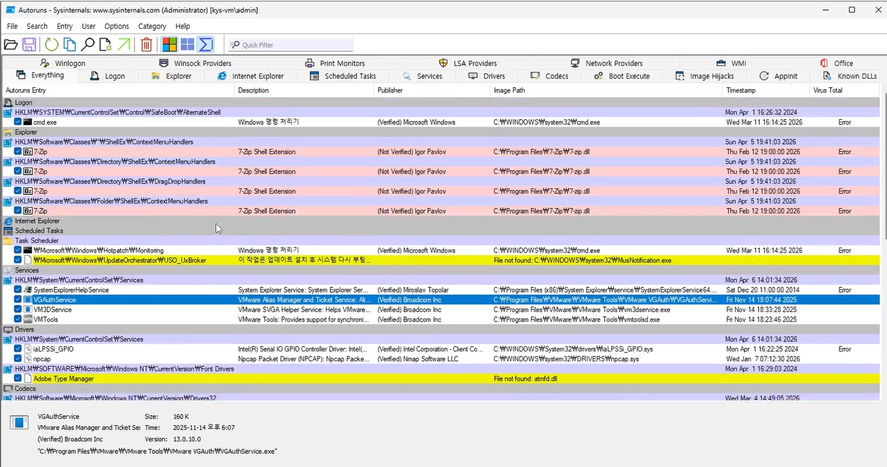Uncheck the npcap driver checkbox
Viewport: 887px width, 467px height.
(x=18, y=359)
